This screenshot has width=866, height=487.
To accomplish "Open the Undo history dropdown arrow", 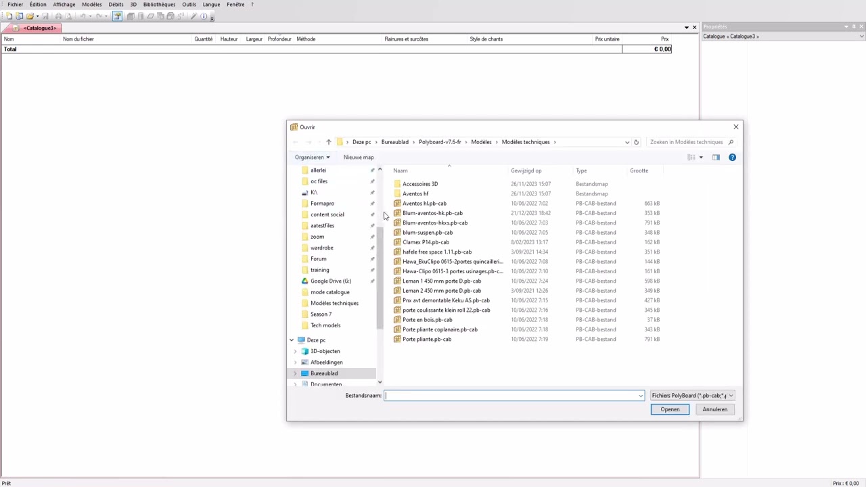I will pos(90,16).
